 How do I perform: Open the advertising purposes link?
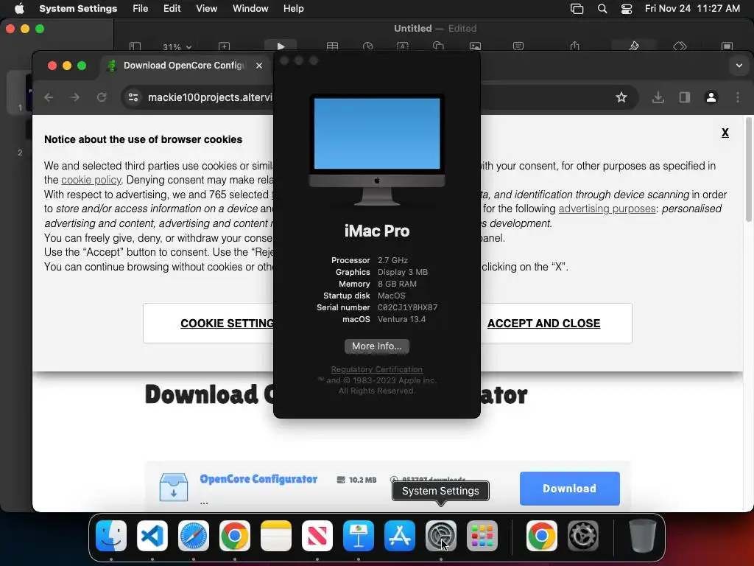click(607, 209)
